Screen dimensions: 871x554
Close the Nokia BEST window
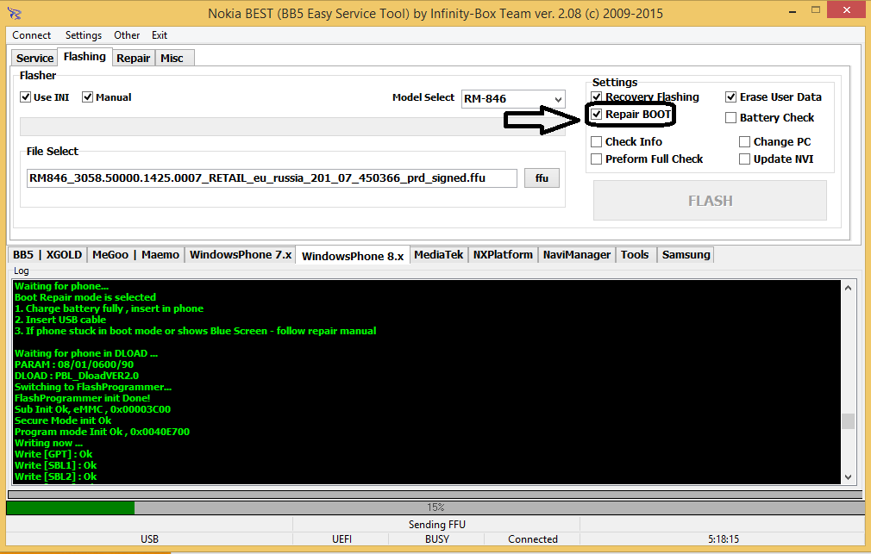pyautogui.click(x=847, y=9)
